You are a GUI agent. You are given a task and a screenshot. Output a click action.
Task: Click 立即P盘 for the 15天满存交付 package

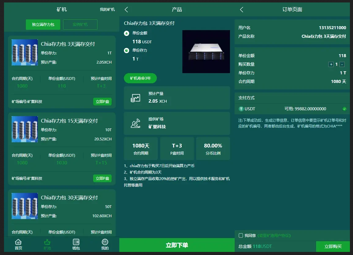[x=102, y=178]
